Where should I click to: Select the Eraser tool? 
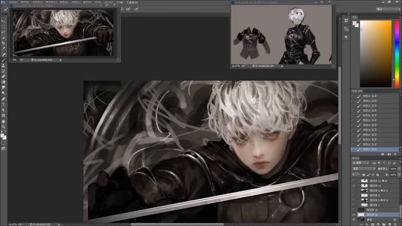coord(3,77)
